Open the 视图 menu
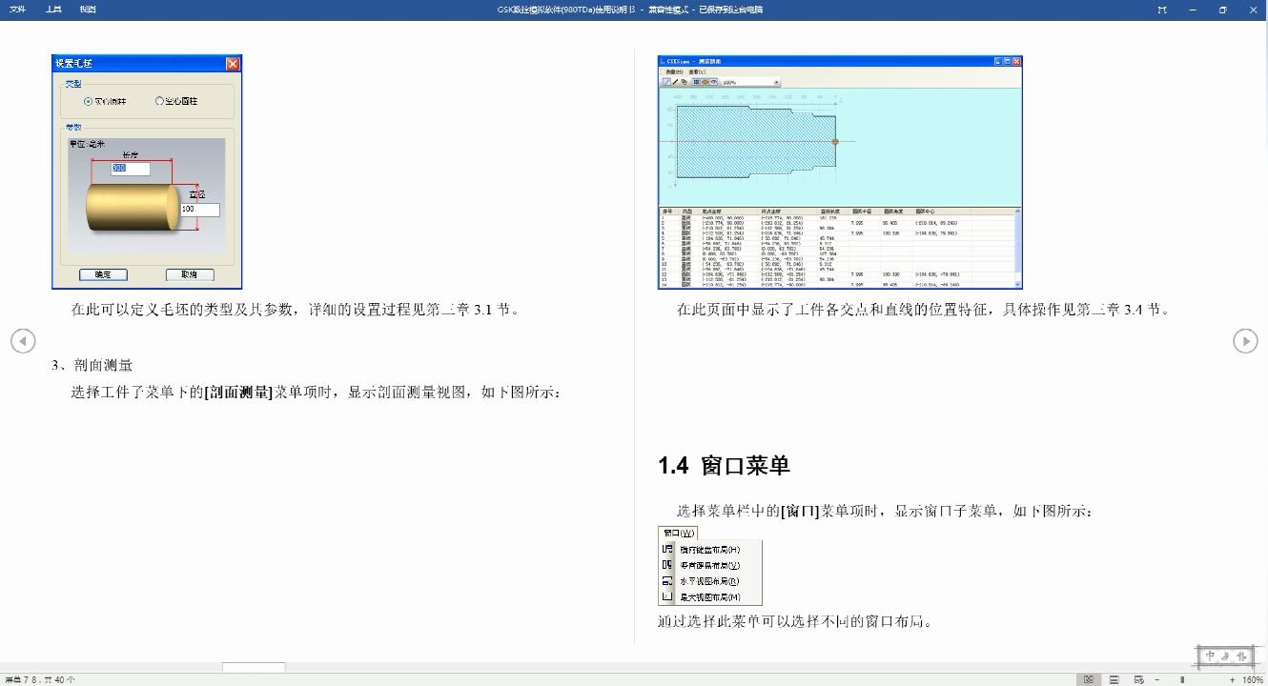The width and height of the screenshot is (1268, 686). pyautogui.click(x=88, y=10)
